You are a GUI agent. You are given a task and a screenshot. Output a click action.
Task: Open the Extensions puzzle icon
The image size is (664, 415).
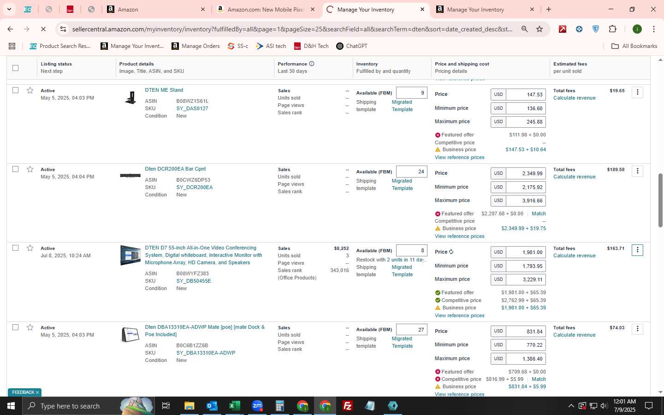pos(612,29)
